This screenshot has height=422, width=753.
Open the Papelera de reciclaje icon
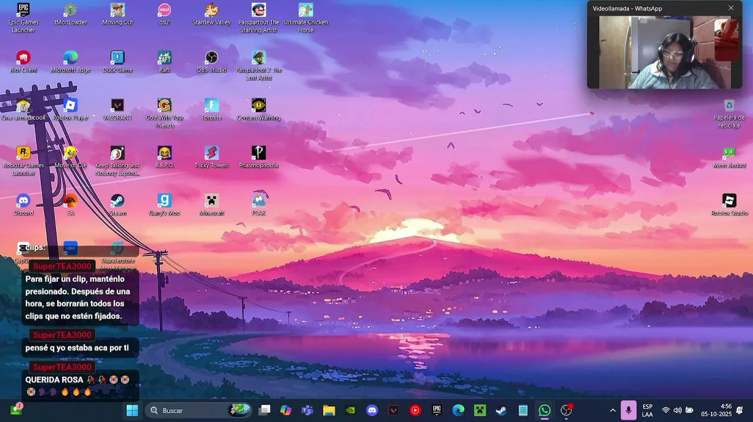click(729, 114)
